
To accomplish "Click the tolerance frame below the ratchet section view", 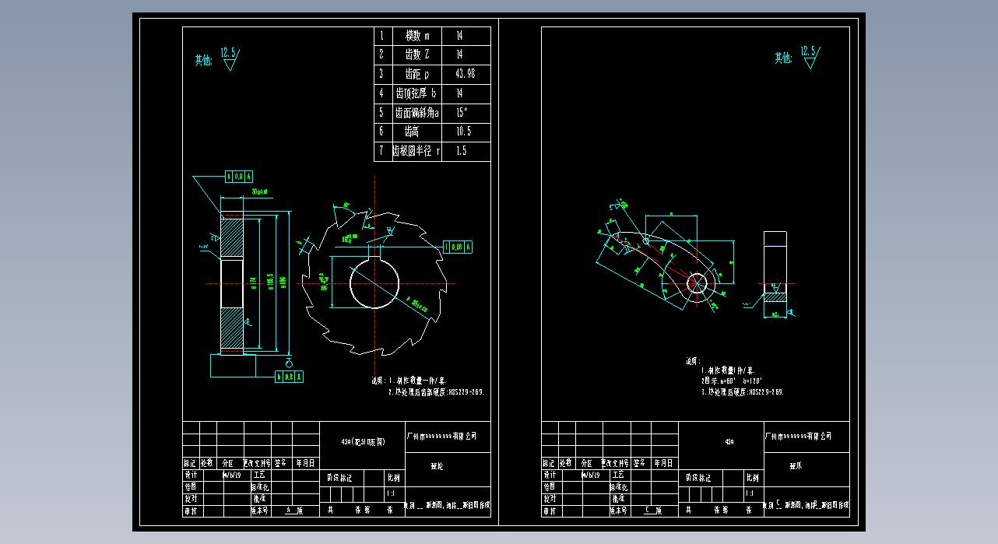I will 289,377.
